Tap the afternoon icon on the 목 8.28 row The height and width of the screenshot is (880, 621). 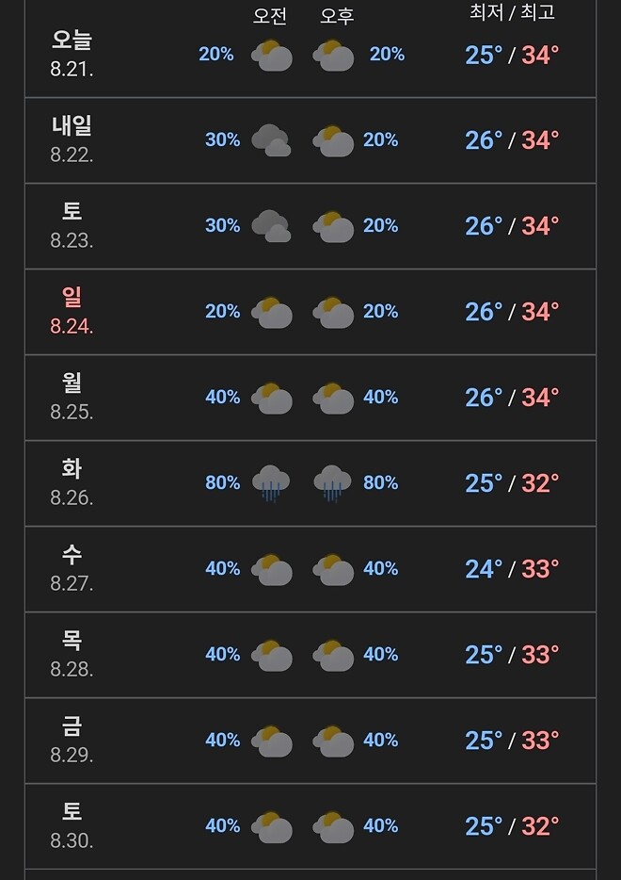(x=334, y=654)
